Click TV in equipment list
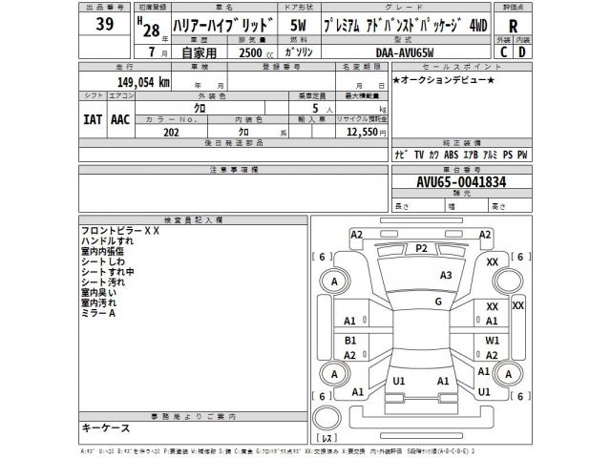The height and width of the screenshot is (458, 611). (x=419, y=155)
